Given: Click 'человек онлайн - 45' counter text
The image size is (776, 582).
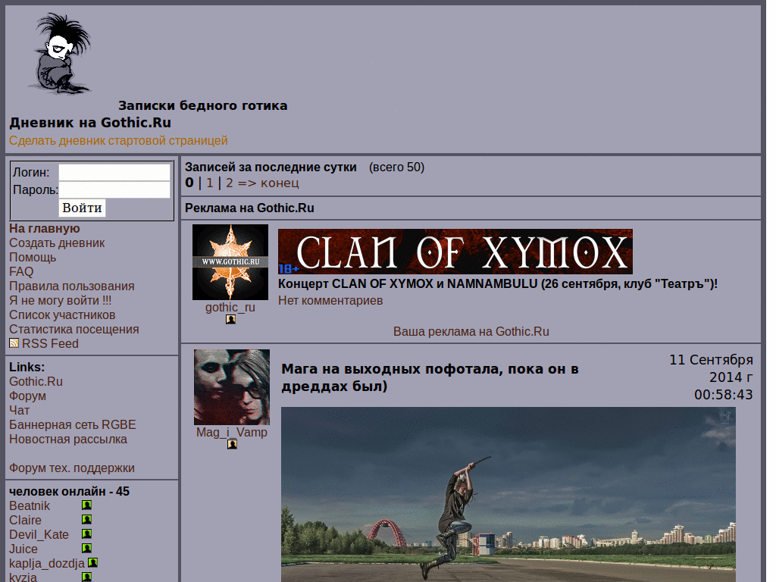Looking at the screenshot, I should (69, 491).
